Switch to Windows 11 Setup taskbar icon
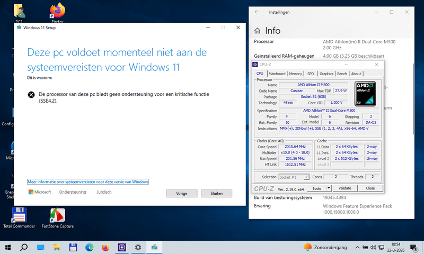The height and width of the screenshot is (254, 424). point(154,247)
